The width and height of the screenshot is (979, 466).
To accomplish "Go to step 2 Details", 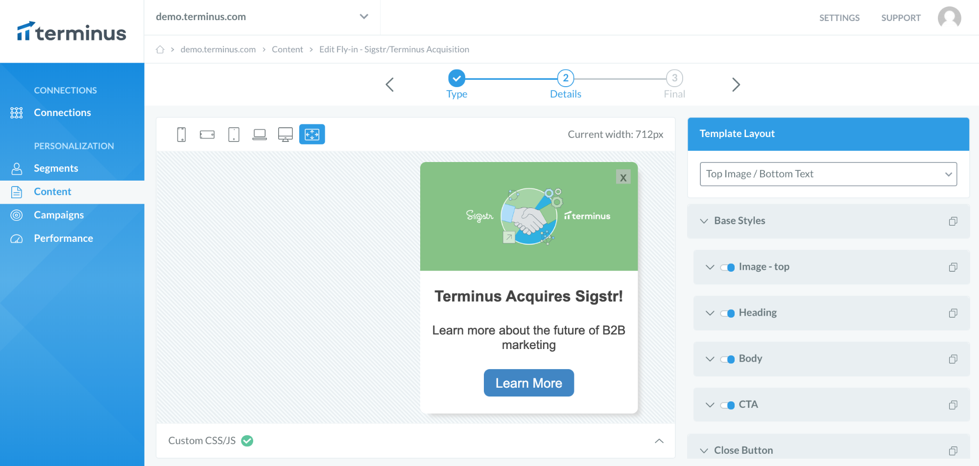I will pos(566,84).
